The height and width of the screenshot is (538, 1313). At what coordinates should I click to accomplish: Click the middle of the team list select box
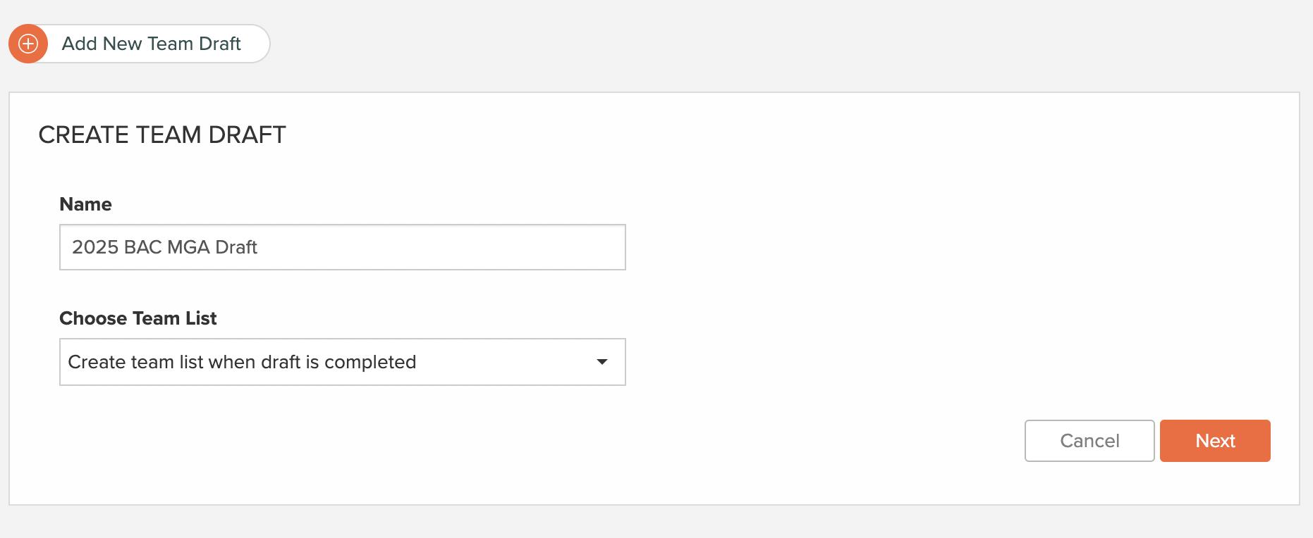(x=343, y=362)
